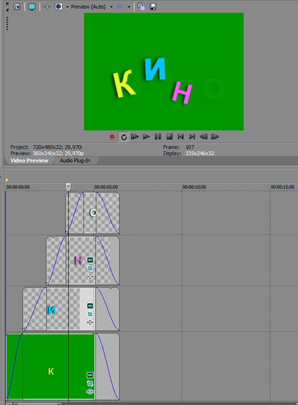Image resolution: width=298 pixels, height=405 pixels.
Task: Click the yellow К letter in preview
Action: pyautogui.click(x=123, y=84)
